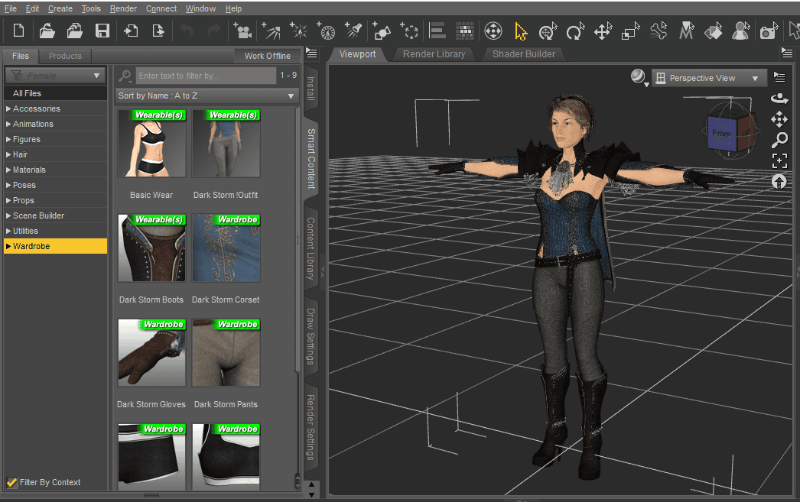Open the Sort by Name dropdown
Image resolution: width=800 pixels, height=502 pixels.
click(207, 96)
